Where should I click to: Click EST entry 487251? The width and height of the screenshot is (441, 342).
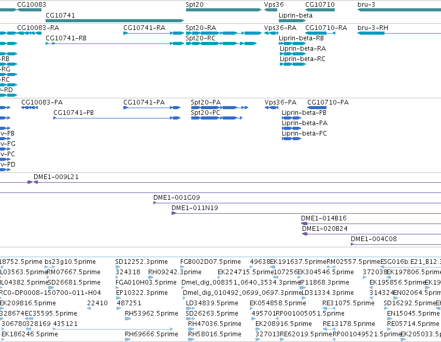click(x=129, y=303)
